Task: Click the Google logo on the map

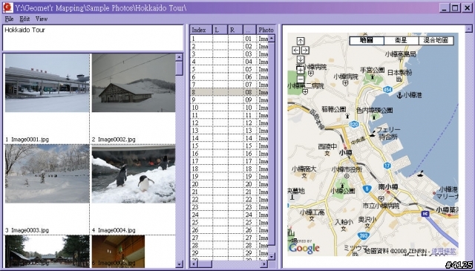Action: 304,248
